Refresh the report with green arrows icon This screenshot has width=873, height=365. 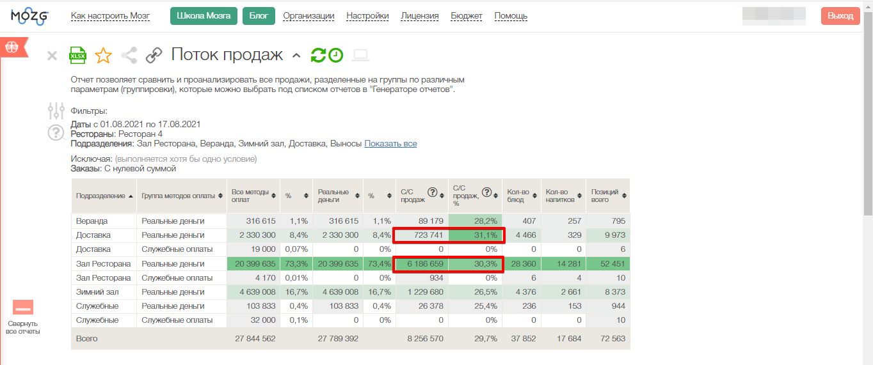pyautogui.click(x=318, y=56)
